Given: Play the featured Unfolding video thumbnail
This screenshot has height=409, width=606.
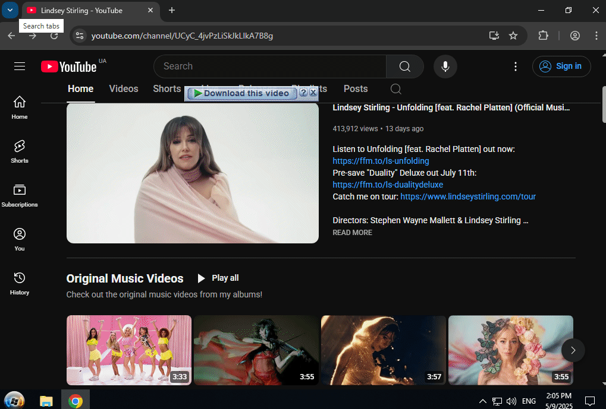Looking at the screenshot, I should tap(193, 173).
